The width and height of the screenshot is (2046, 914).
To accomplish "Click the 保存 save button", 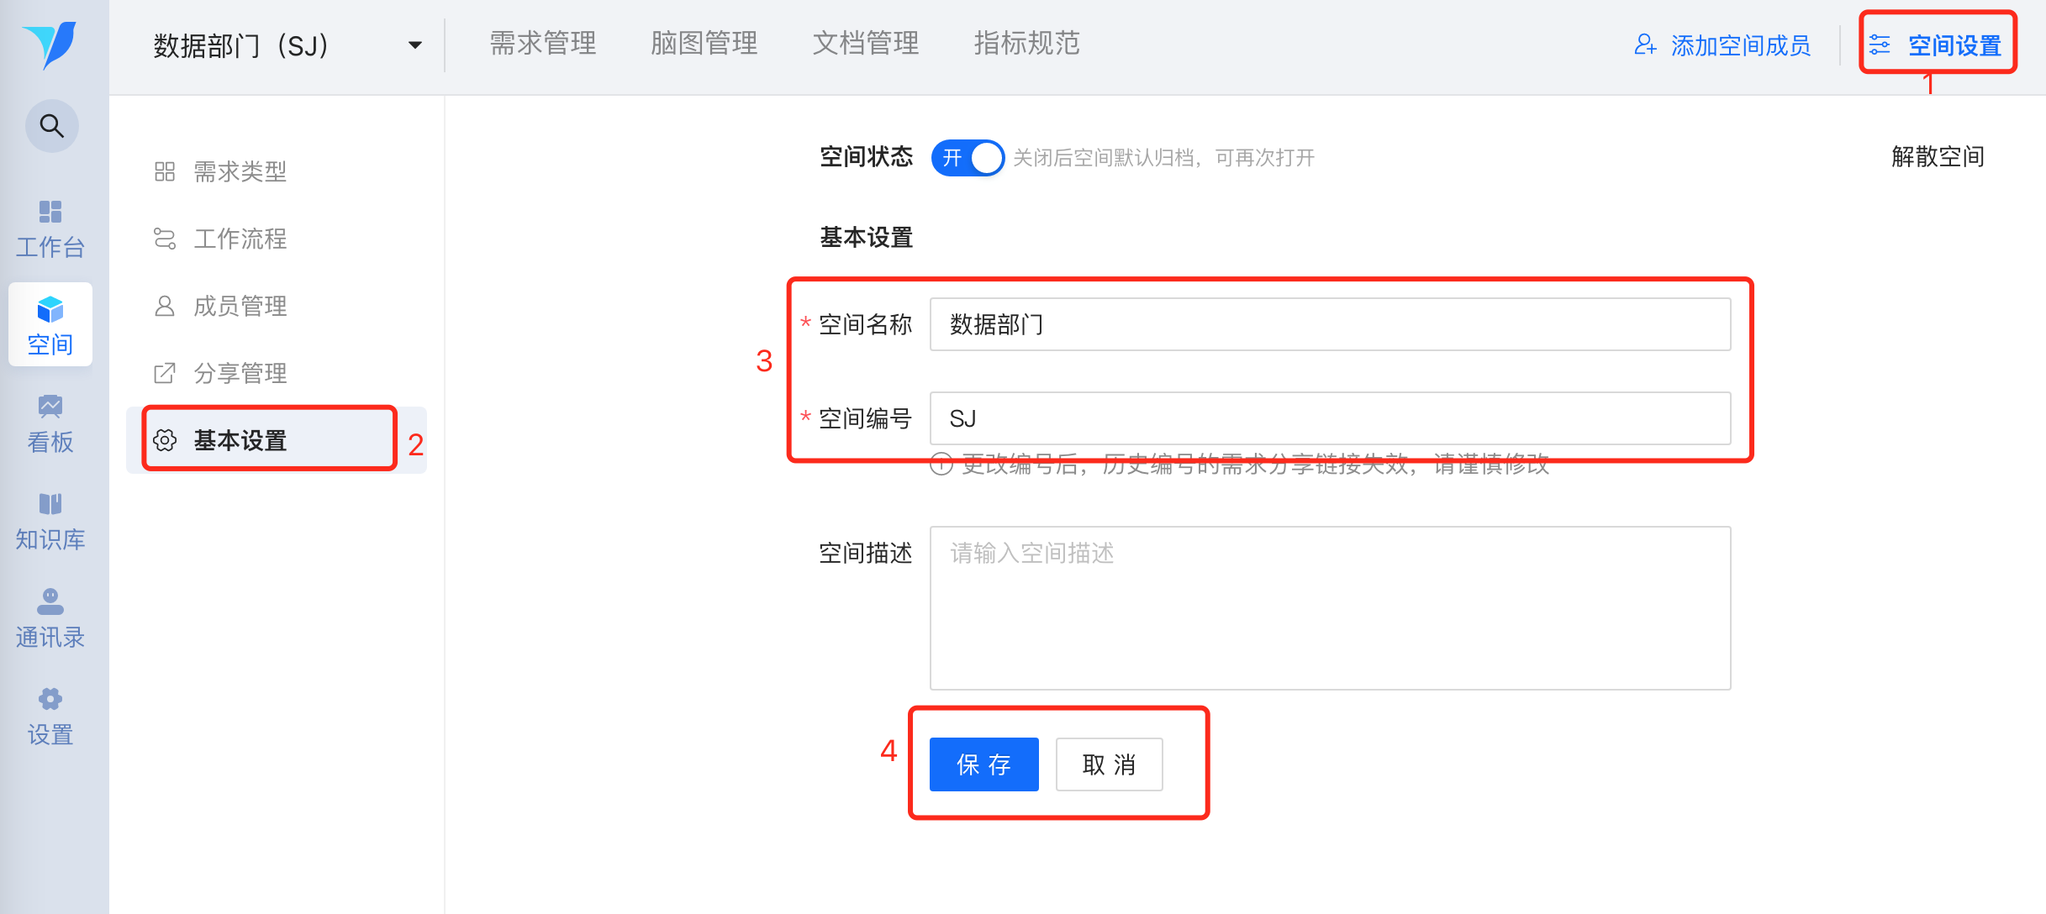I will coord(983,764).
